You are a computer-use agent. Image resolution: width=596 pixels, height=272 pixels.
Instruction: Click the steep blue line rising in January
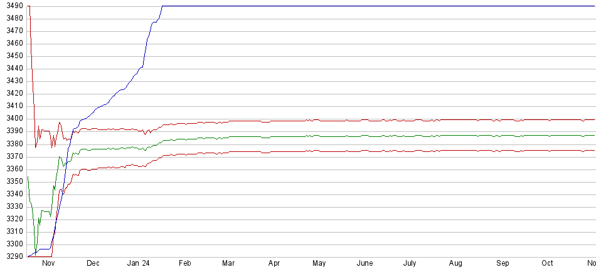pyautogui.click(x=147, y=44)
